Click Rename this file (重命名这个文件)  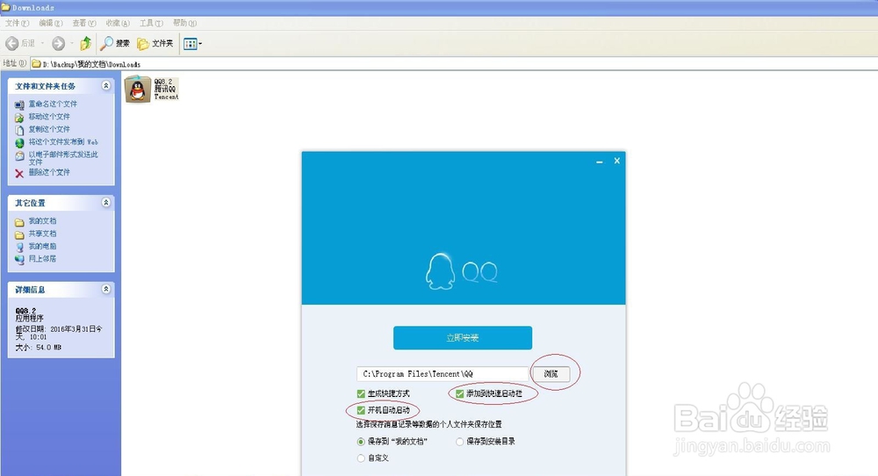point(53,104)
